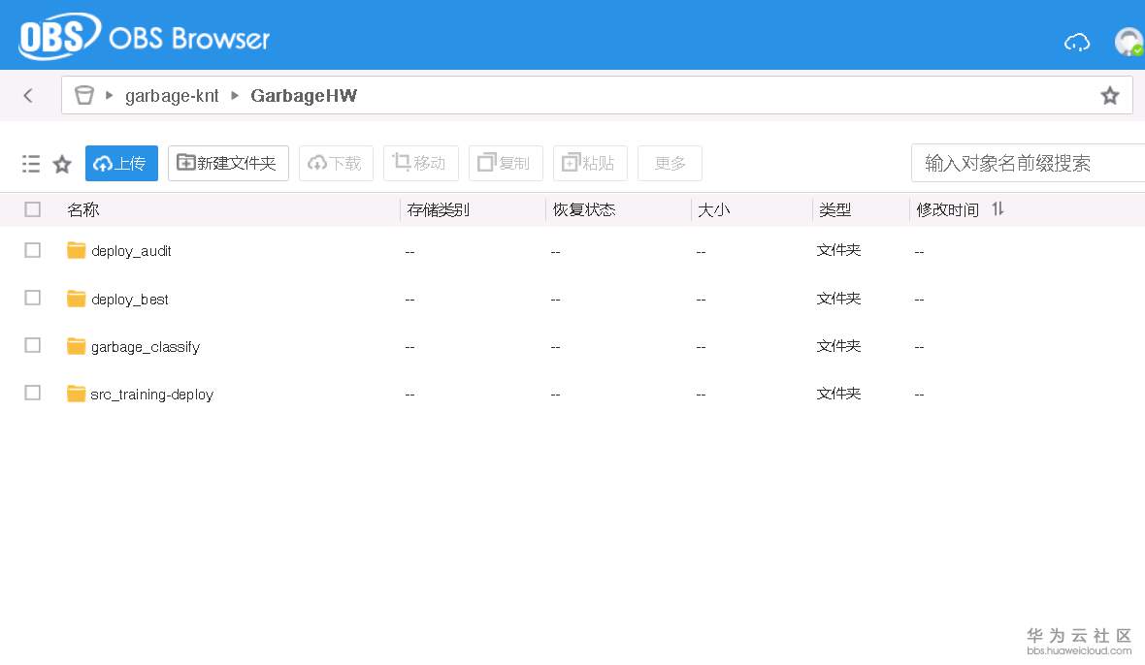Click the deploy_audit folder icon

tap(76, 250)
